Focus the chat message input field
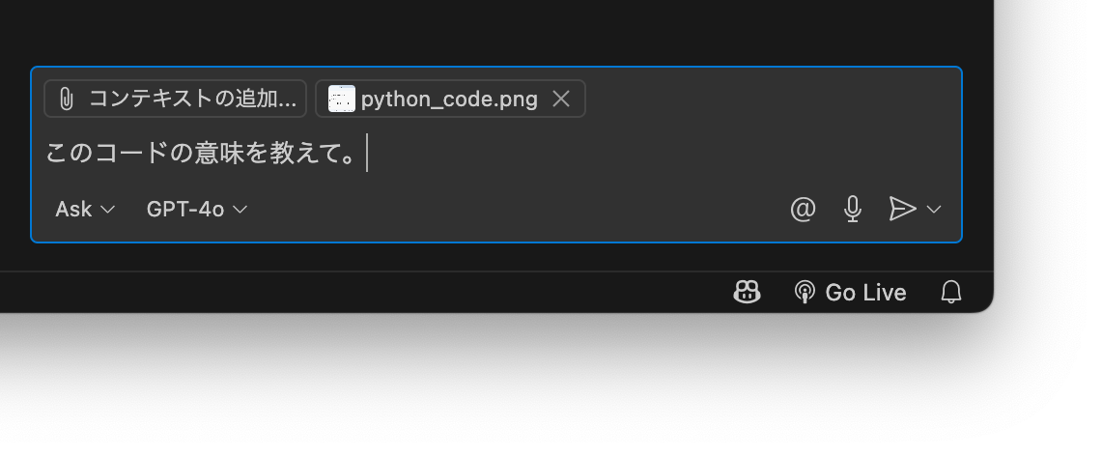Viewport: 1102px width, 456px height. coord(495,153)
